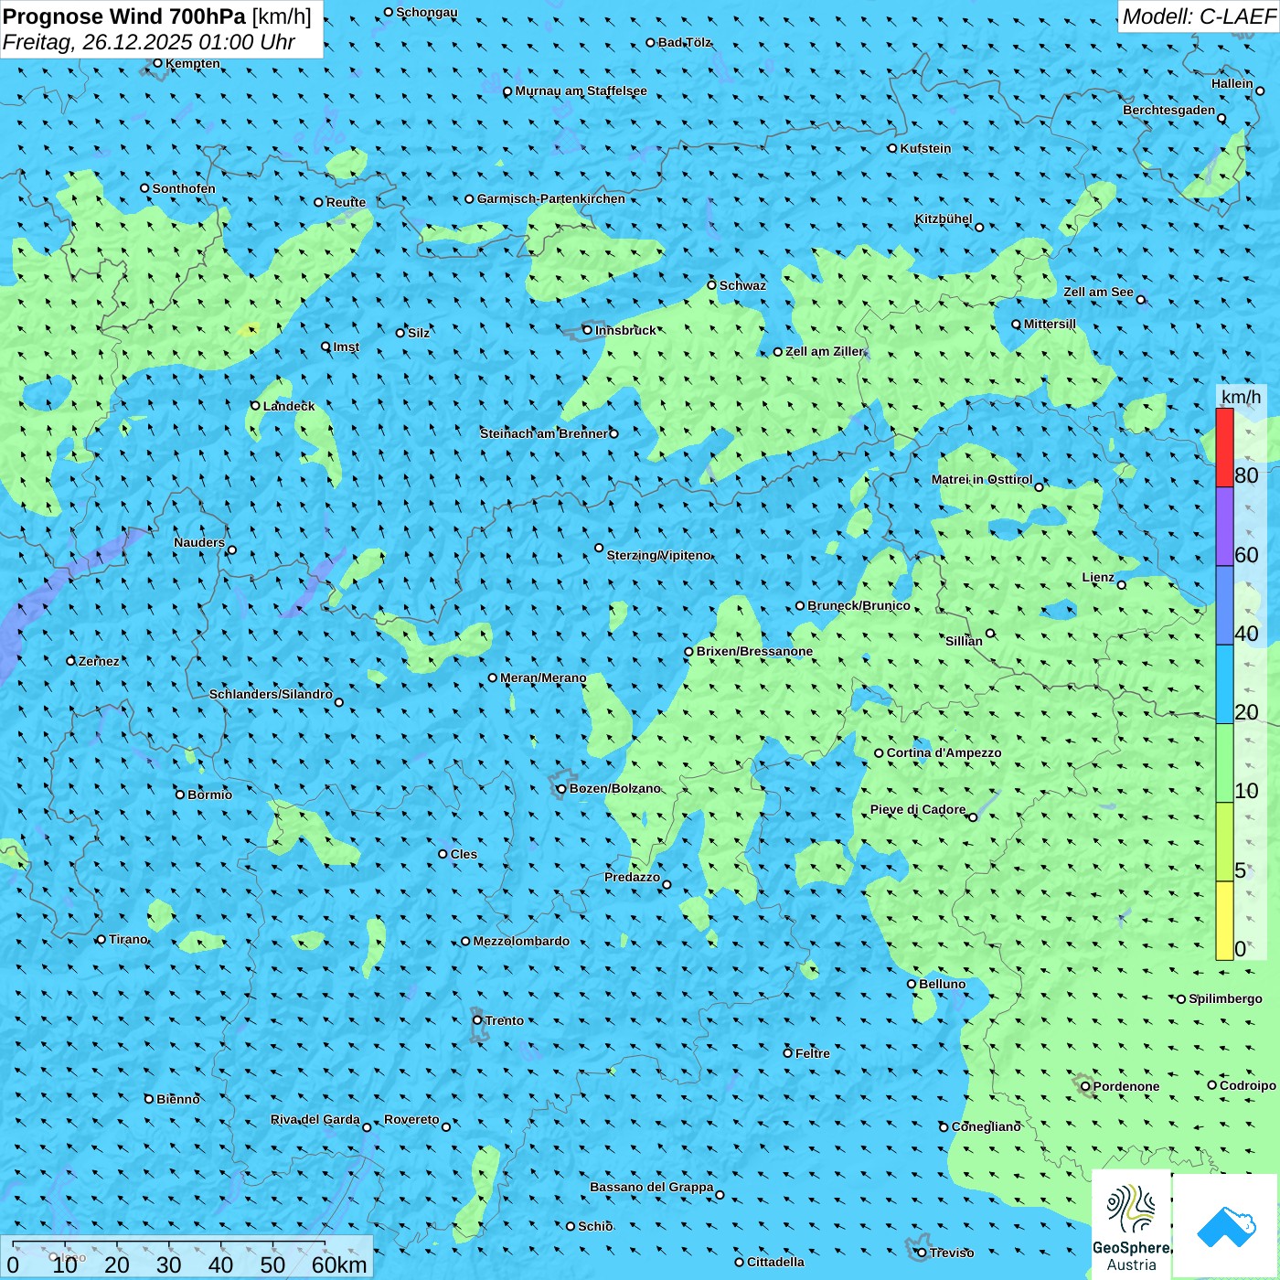
Task: Click the title 'Prognose Wind 700hPa'
Action: pos(124,16)
